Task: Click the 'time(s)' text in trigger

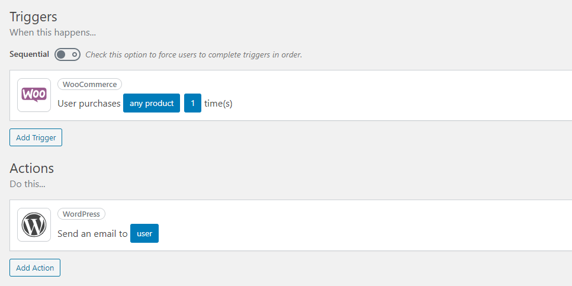Action: [x=218, y=104]
